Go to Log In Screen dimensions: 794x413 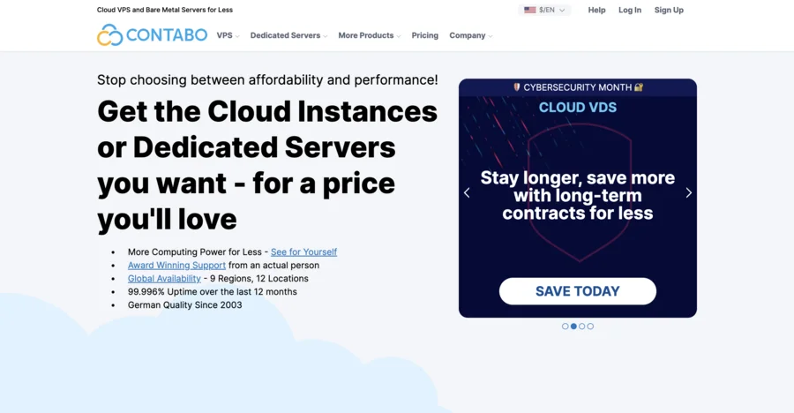tap(630, 10)
